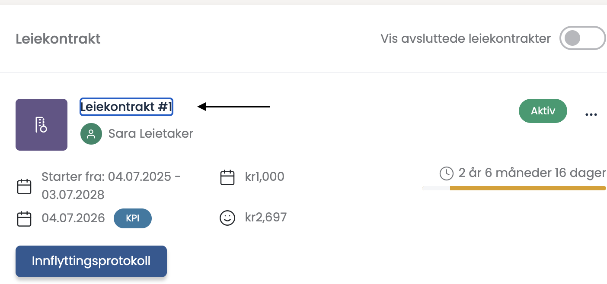Screen dimensions: 607x284
Task: Click the Leiekontrakt section heading
Action: tap(58, 39)
